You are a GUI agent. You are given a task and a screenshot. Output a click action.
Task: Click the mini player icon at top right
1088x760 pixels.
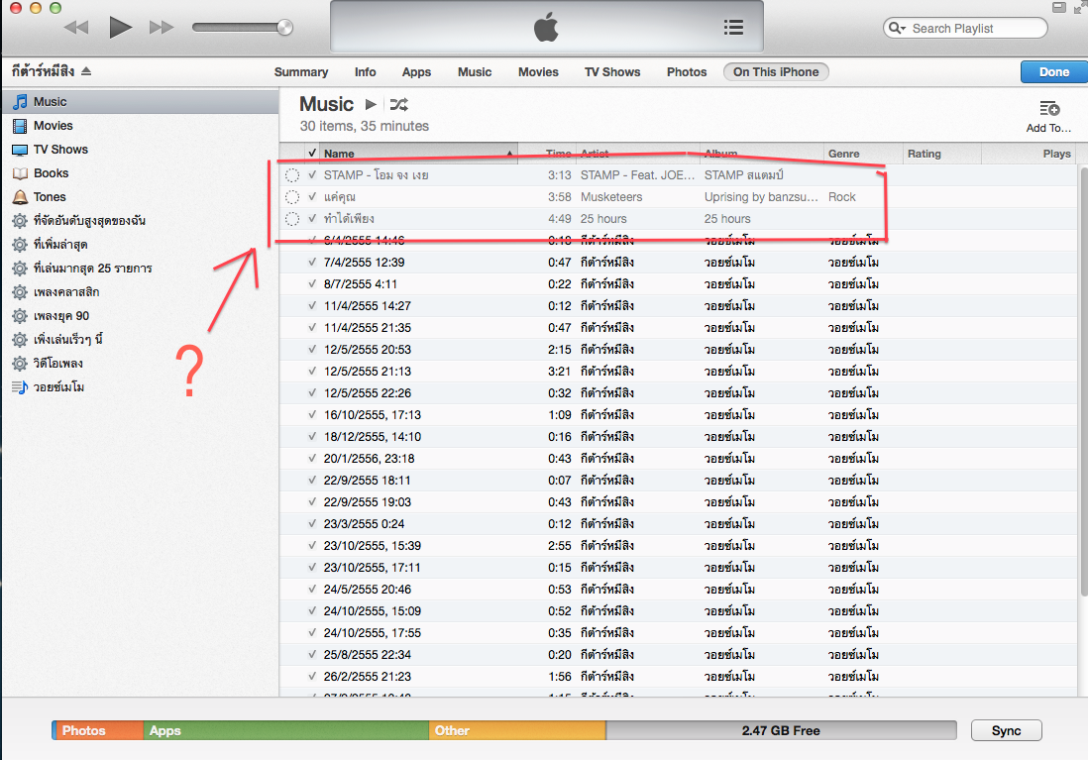[x=1059, y=8]
